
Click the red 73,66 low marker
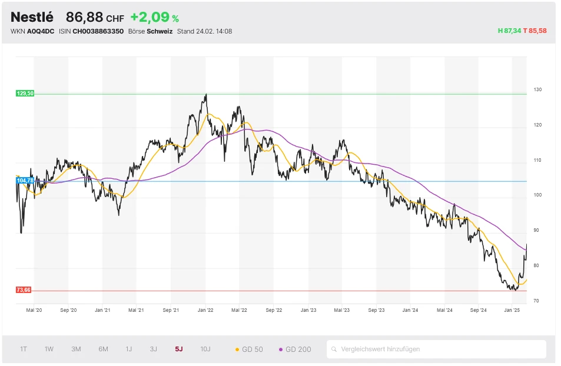click(x=24, y=290)
